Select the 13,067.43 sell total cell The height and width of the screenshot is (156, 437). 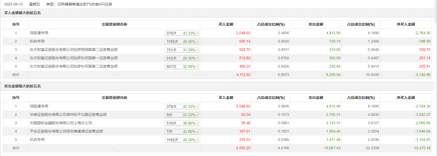tap(332, 148)
